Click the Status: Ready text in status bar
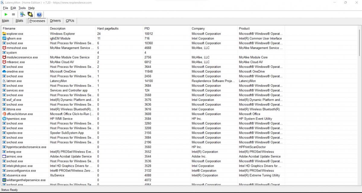This screenshot has height=193, width=362. [10, 190]
